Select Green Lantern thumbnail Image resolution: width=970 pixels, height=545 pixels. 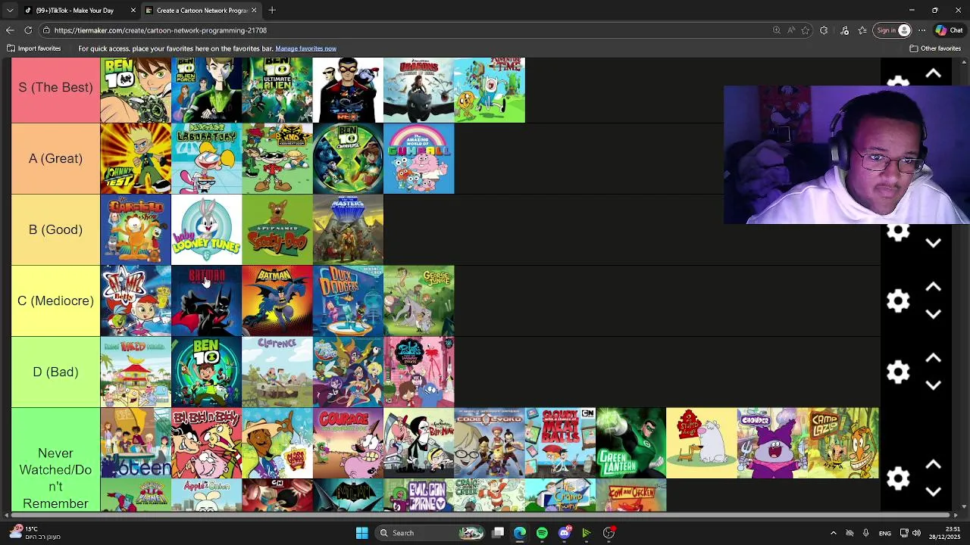tap(630, 443)
